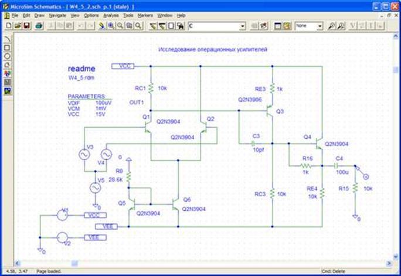Select the R0 28.6K value text
The height and width of the screenshot is (276, 401).
coord(116,180)
